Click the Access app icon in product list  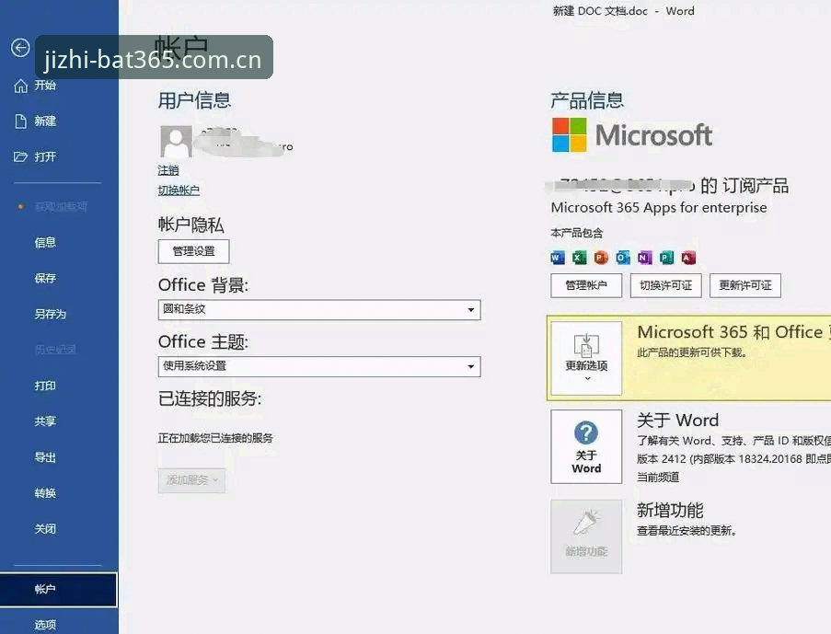pos(688,258)
